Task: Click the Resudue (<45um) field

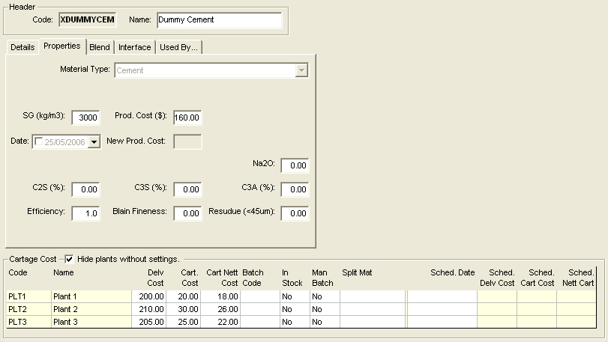Action: 295,213
